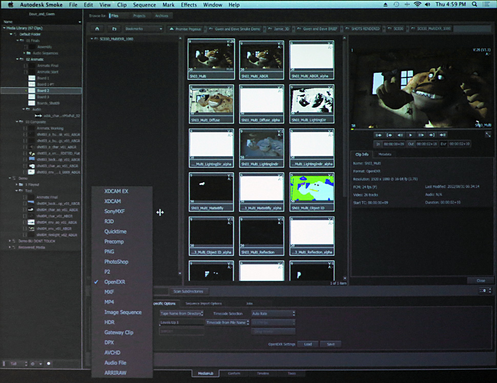Image resolution: width=497 pixels, height=383 pixels.
Task: Open the Auto Rate dropdown
Action: pos(273,313)
